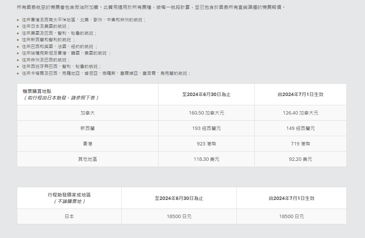Select the 160.50 加拿大元 cell
This screenshot has height=238, width=365.
click(x=206, y=113)
